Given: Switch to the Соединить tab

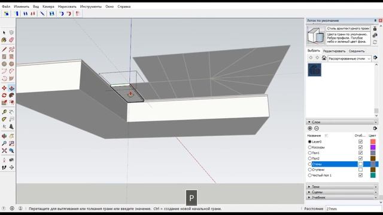Looking at the screenshot, I should (357, 51).
